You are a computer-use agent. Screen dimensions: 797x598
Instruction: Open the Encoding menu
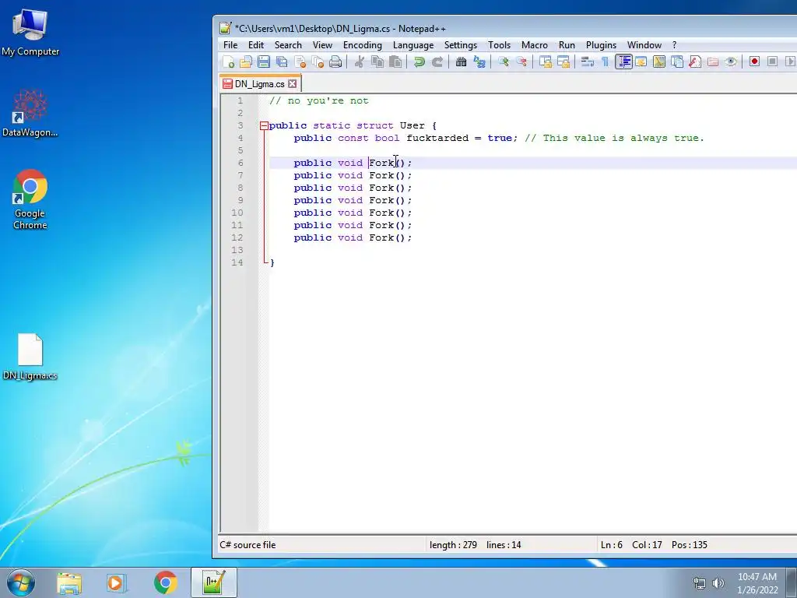tap(363, 44)
